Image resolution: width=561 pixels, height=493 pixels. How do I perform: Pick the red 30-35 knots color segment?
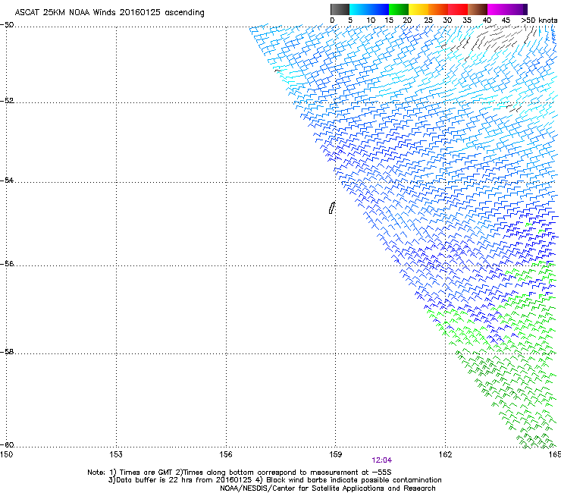[458, 9]
